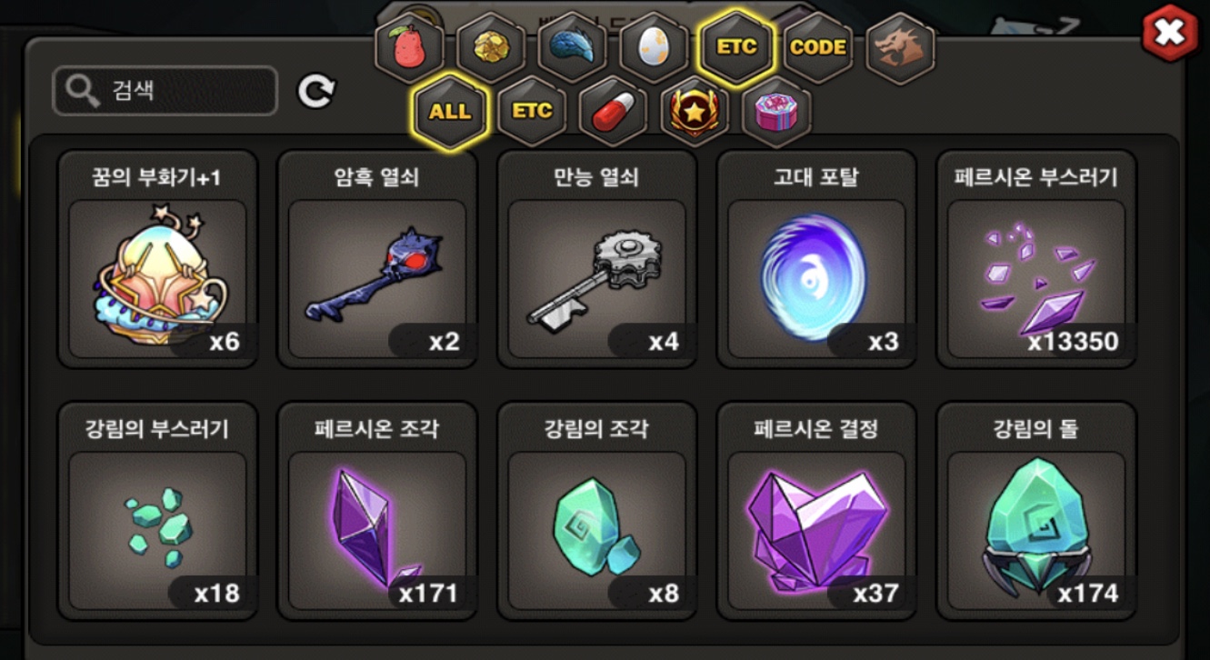
Task: Filter by red-white capsule pill icon
Action: point(614,112)
